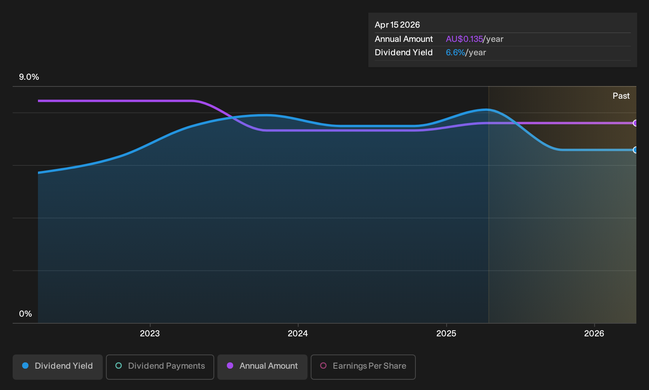Toggle the Annual Amount legend button
649x390 pixels.
[262, 367]
